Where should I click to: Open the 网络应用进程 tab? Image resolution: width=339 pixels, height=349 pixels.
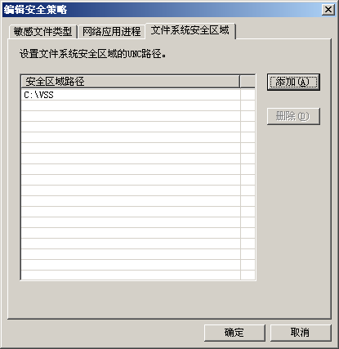point(112,32)
